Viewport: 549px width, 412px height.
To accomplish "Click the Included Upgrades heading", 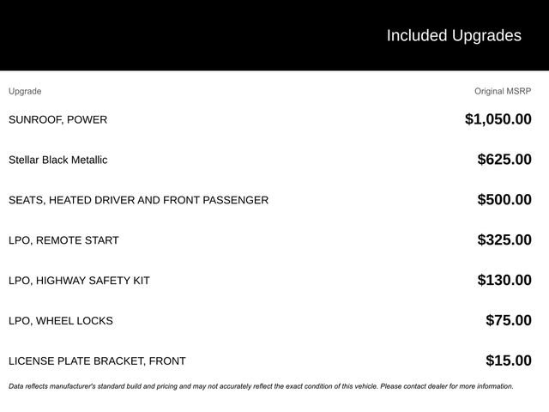I will pos(454,36).
